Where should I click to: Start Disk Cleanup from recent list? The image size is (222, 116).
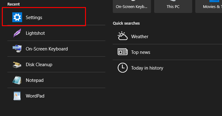tap(56, 65)
